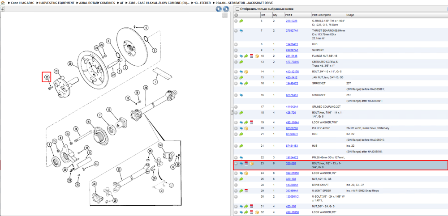Select 'SPLINED COUPLING,20T' description text
Image resolution: width=448 pixels, height=216 pixels.
[325, 107]
